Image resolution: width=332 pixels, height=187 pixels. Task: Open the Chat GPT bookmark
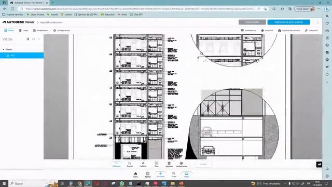pos(136,15)
